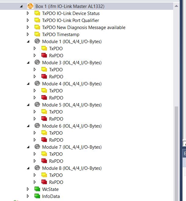
Task: Expand the TxPDO under Module 6
Action: coord(35,133)
